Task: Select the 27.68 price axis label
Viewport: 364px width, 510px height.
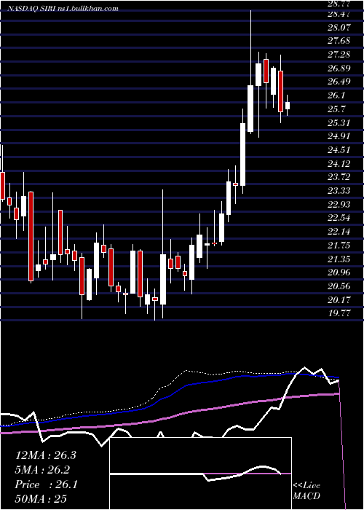Action: (x=339, y=41)
